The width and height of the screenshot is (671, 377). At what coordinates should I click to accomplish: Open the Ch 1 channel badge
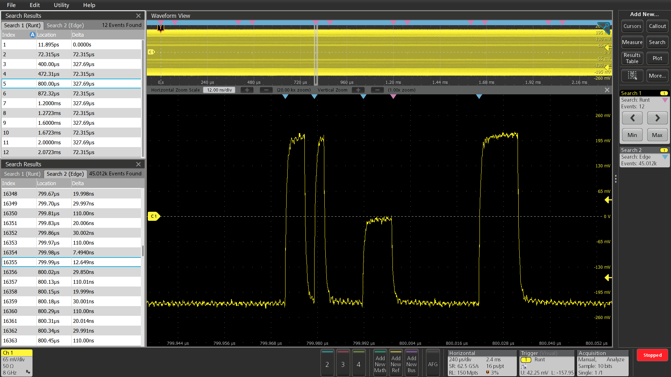pyautogui.click(x=17, y=363)
